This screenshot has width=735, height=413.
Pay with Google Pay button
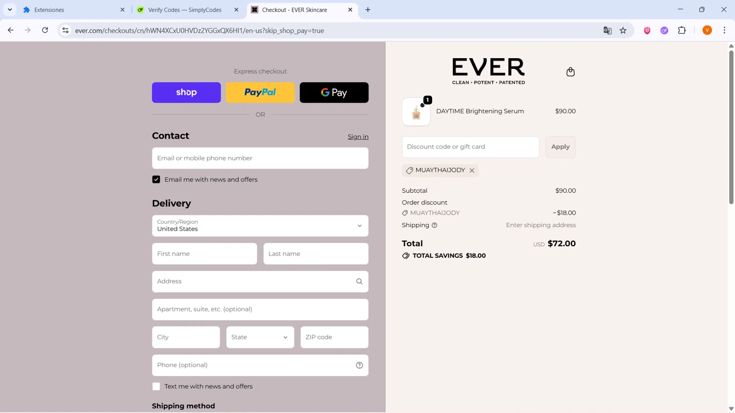click(x=334, y=92)
